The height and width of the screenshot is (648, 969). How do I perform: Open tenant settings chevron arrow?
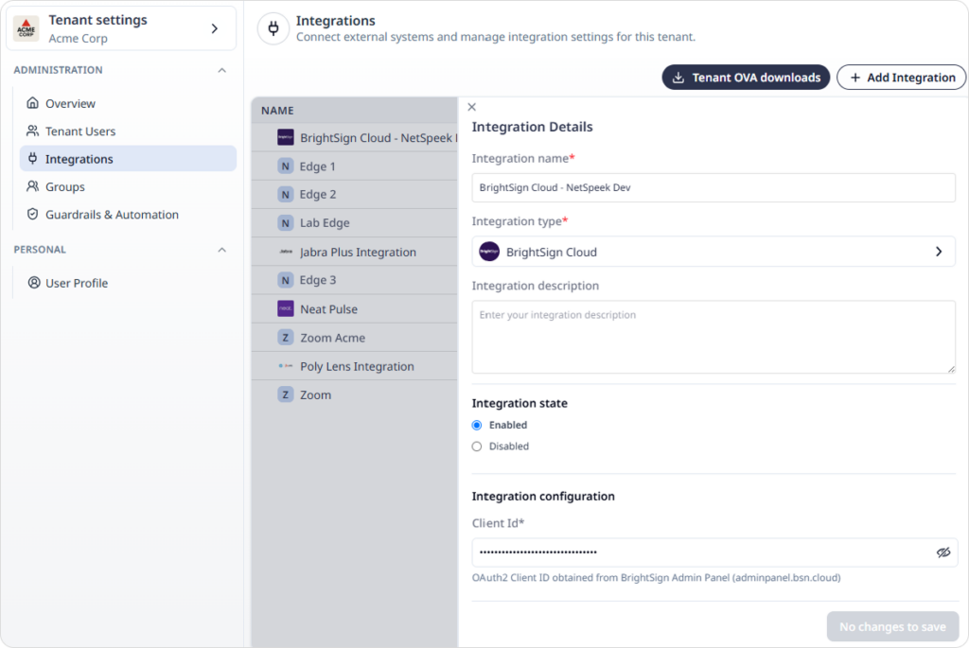click(215, 28)
